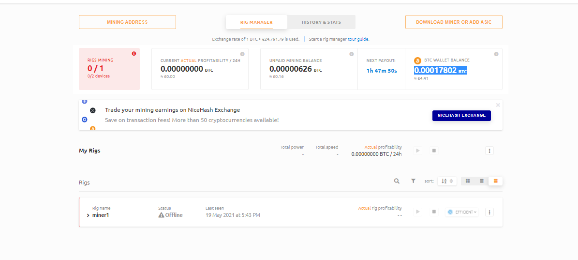578x260 pixels.
Task: Click info icon on Unpaid Mining Balance card
Action: coord(352,54)
